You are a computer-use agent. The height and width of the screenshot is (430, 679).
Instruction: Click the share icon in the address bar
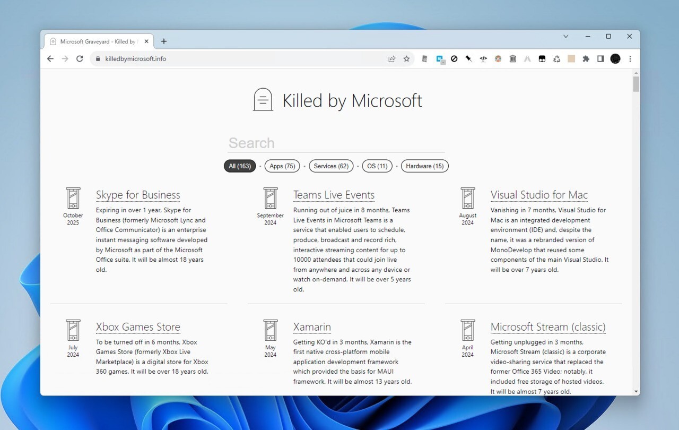pyautogui.click(x=392, y=59)
